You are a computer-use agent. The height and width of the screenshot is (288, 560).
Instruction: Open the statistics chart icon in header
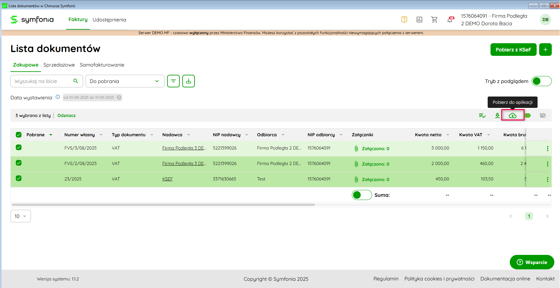419,20
